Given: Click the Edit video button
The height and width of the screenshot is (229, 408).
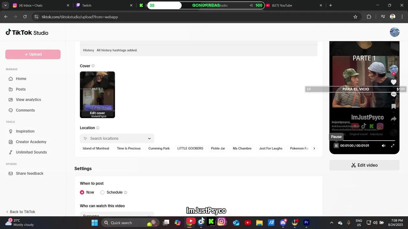Looking at the screenshot, I should point(364,165).
